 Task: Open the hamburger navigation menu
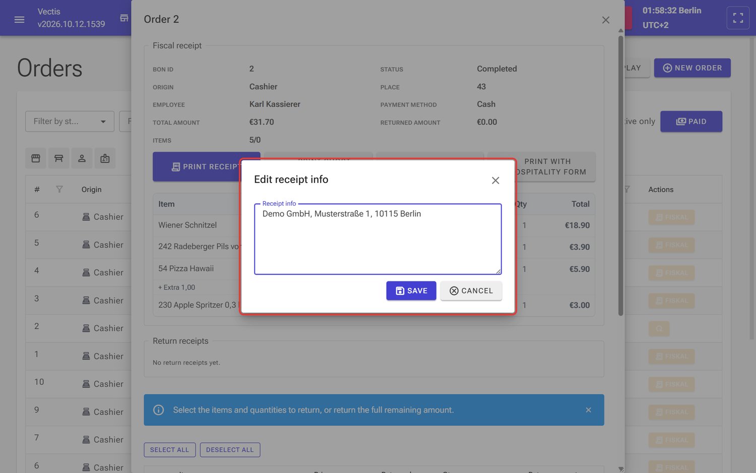coord(19,20)
